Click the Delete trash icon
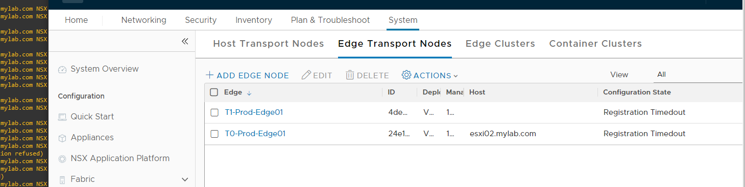This screenshot has height=187, width=745. (x=350, y=75)
